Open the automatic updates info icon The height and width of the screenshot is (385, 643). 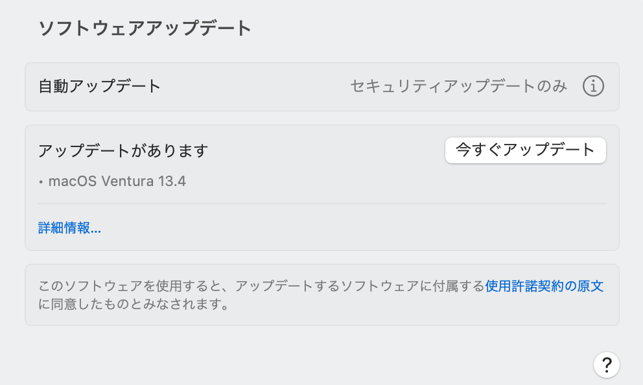click(593, 86)
